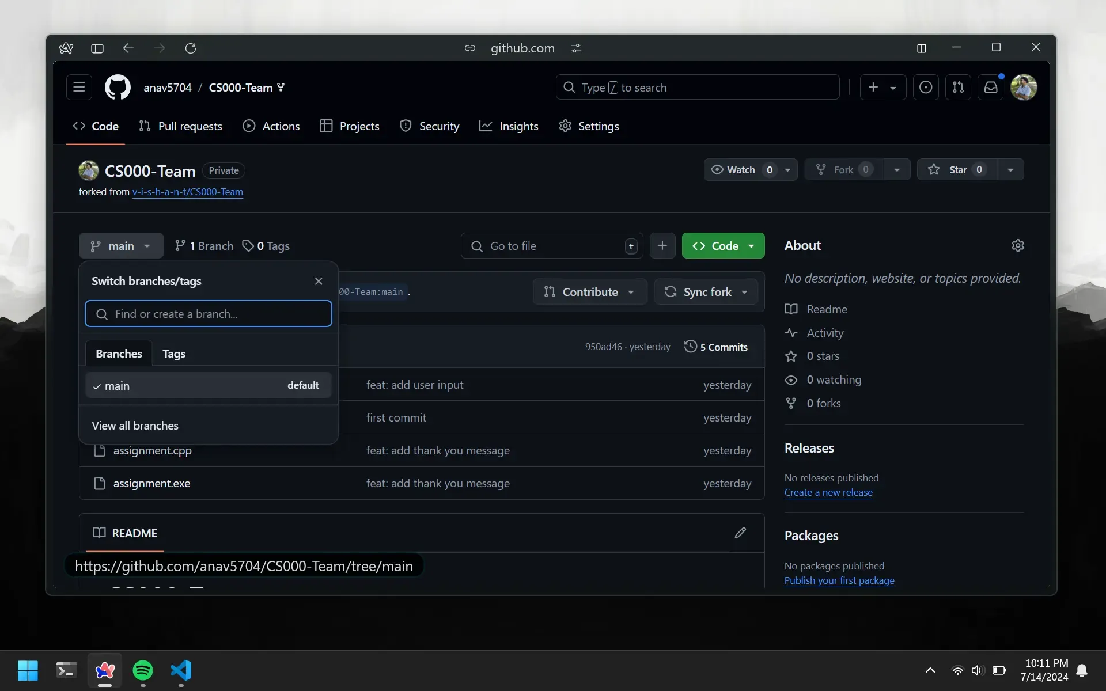Viewport: 1106px width, 691px height.
Task: Open the Security tab
Action: pos(430,126)
